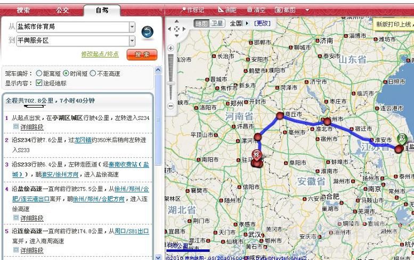Click the 修改起点/终点 link
Screen dimensions: 414x260
[x=100, y=54]
